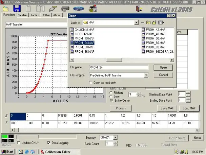The height and width of the screenshot is (155, 206).
Task: Click the percent value stepper arrows
Action: point(139,94)
